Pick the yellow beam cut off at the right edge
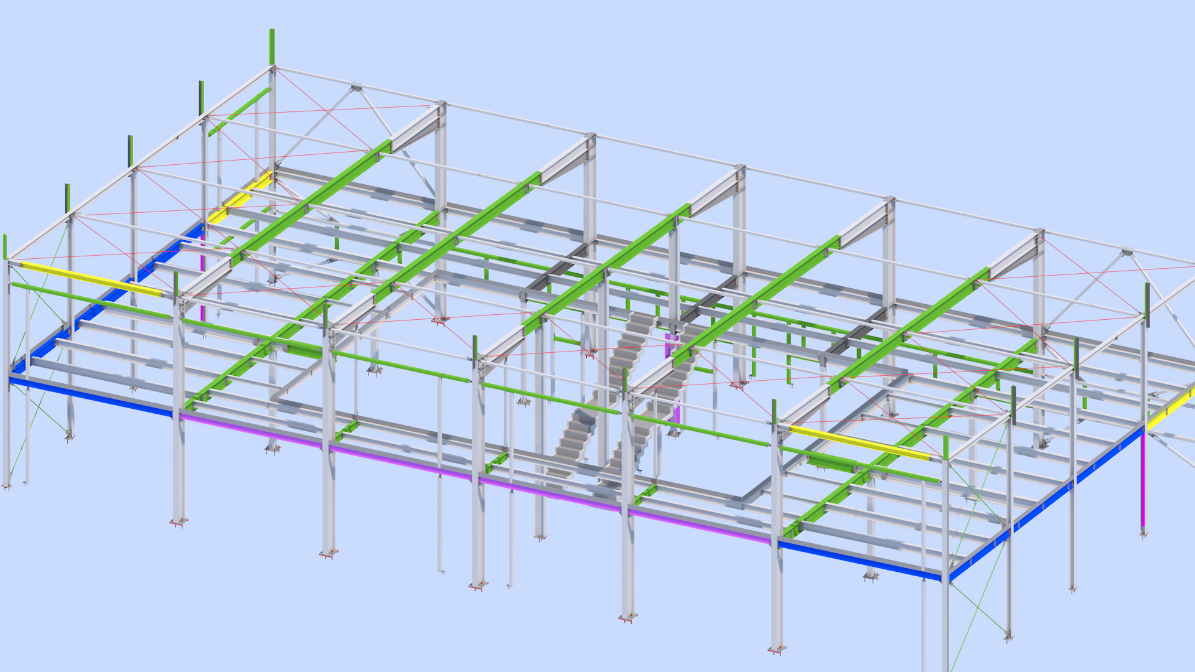The width and height of the screenshot is (1195, 672). point(1171,408)
